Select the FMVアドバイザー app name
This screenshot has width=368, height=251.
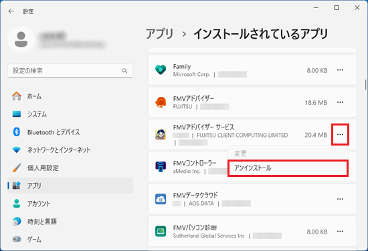click(193, 99)
